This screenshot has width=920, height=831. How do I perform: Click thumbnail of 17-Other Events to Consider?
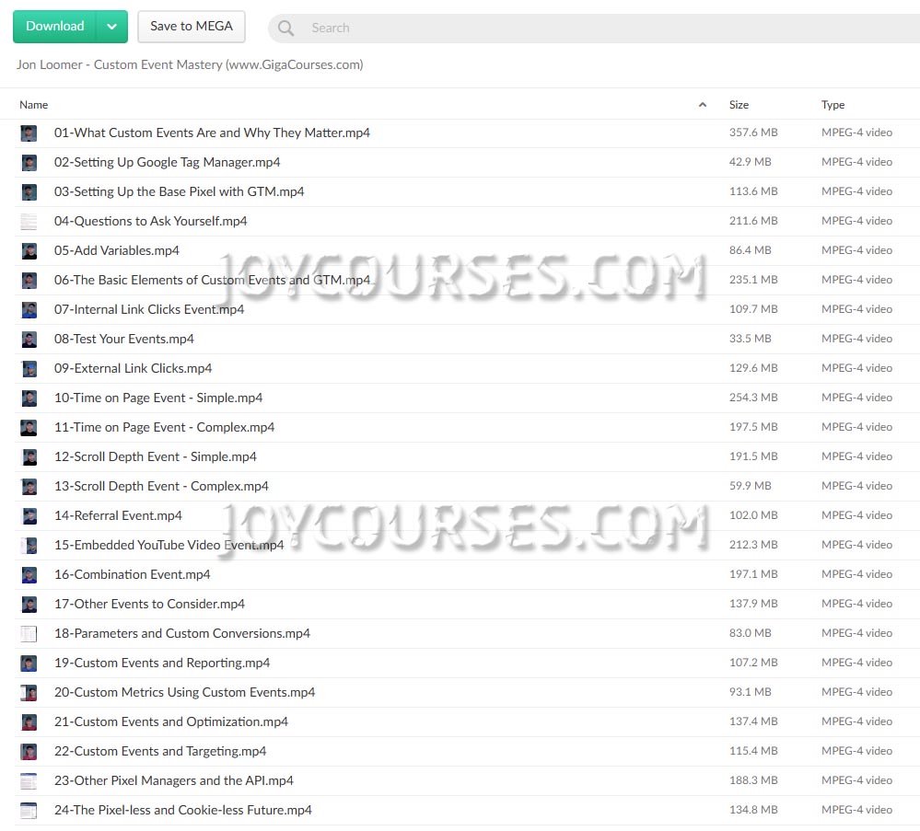pos(29,604)
